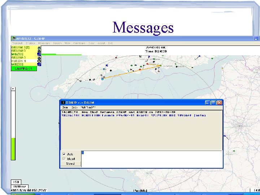Click the N compass marker on the map
260x195 pixels.
(x=140, y=57)
